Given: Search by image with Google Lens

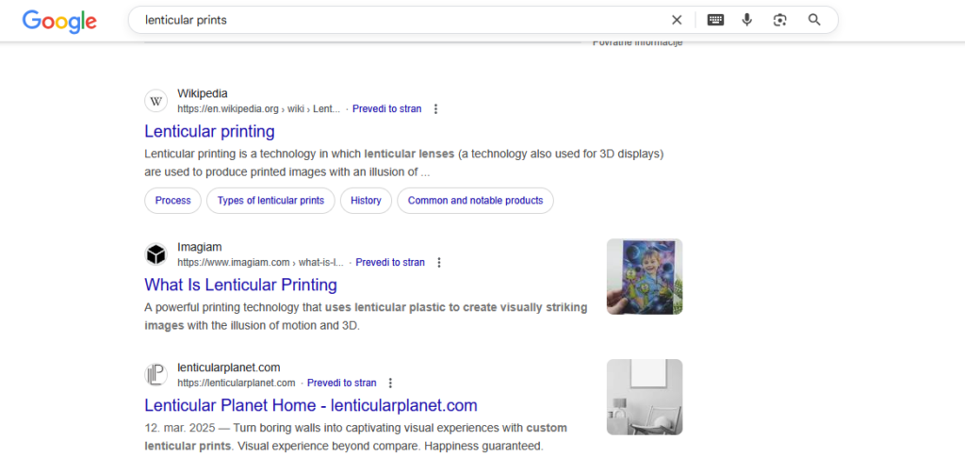Looking at the screenshot, I should coord(779,20).
